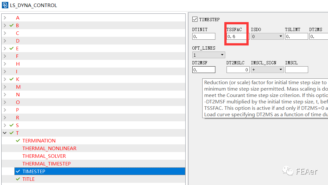Viewport: 328px width, 185px height.
Task: Select the I tree row label
Action: [x=17, y=72]
